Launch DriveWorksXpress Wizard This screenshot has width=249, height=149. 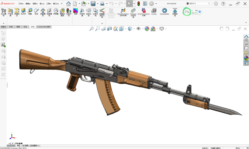click(144, 12)
